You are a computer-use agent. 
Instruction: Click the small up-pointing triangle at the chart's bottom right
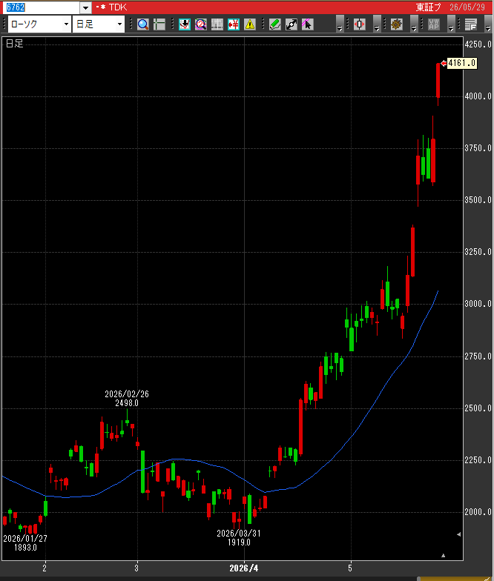pyautogui.click(x=443, y=556)
